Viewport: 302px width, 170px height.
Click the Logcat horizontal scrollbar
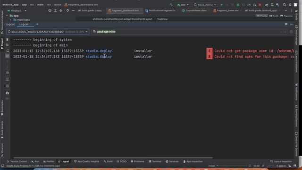(113, 158)
